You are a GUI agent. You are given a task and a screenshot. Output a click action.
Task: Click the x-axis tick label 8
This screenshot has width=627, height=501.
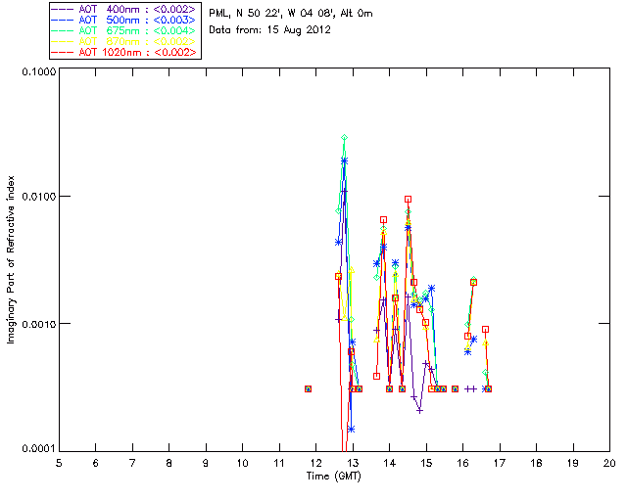coord(169,463)
